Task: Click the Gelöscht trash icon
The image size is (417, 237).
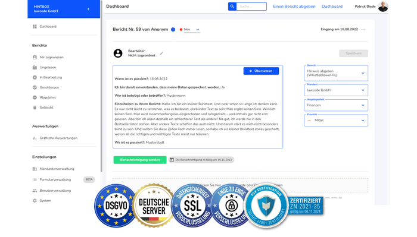Action: (x=35, y=108)
